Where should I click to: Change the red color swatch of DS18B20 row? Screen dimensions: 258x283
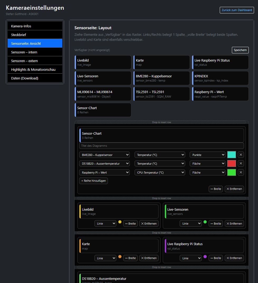231,164
